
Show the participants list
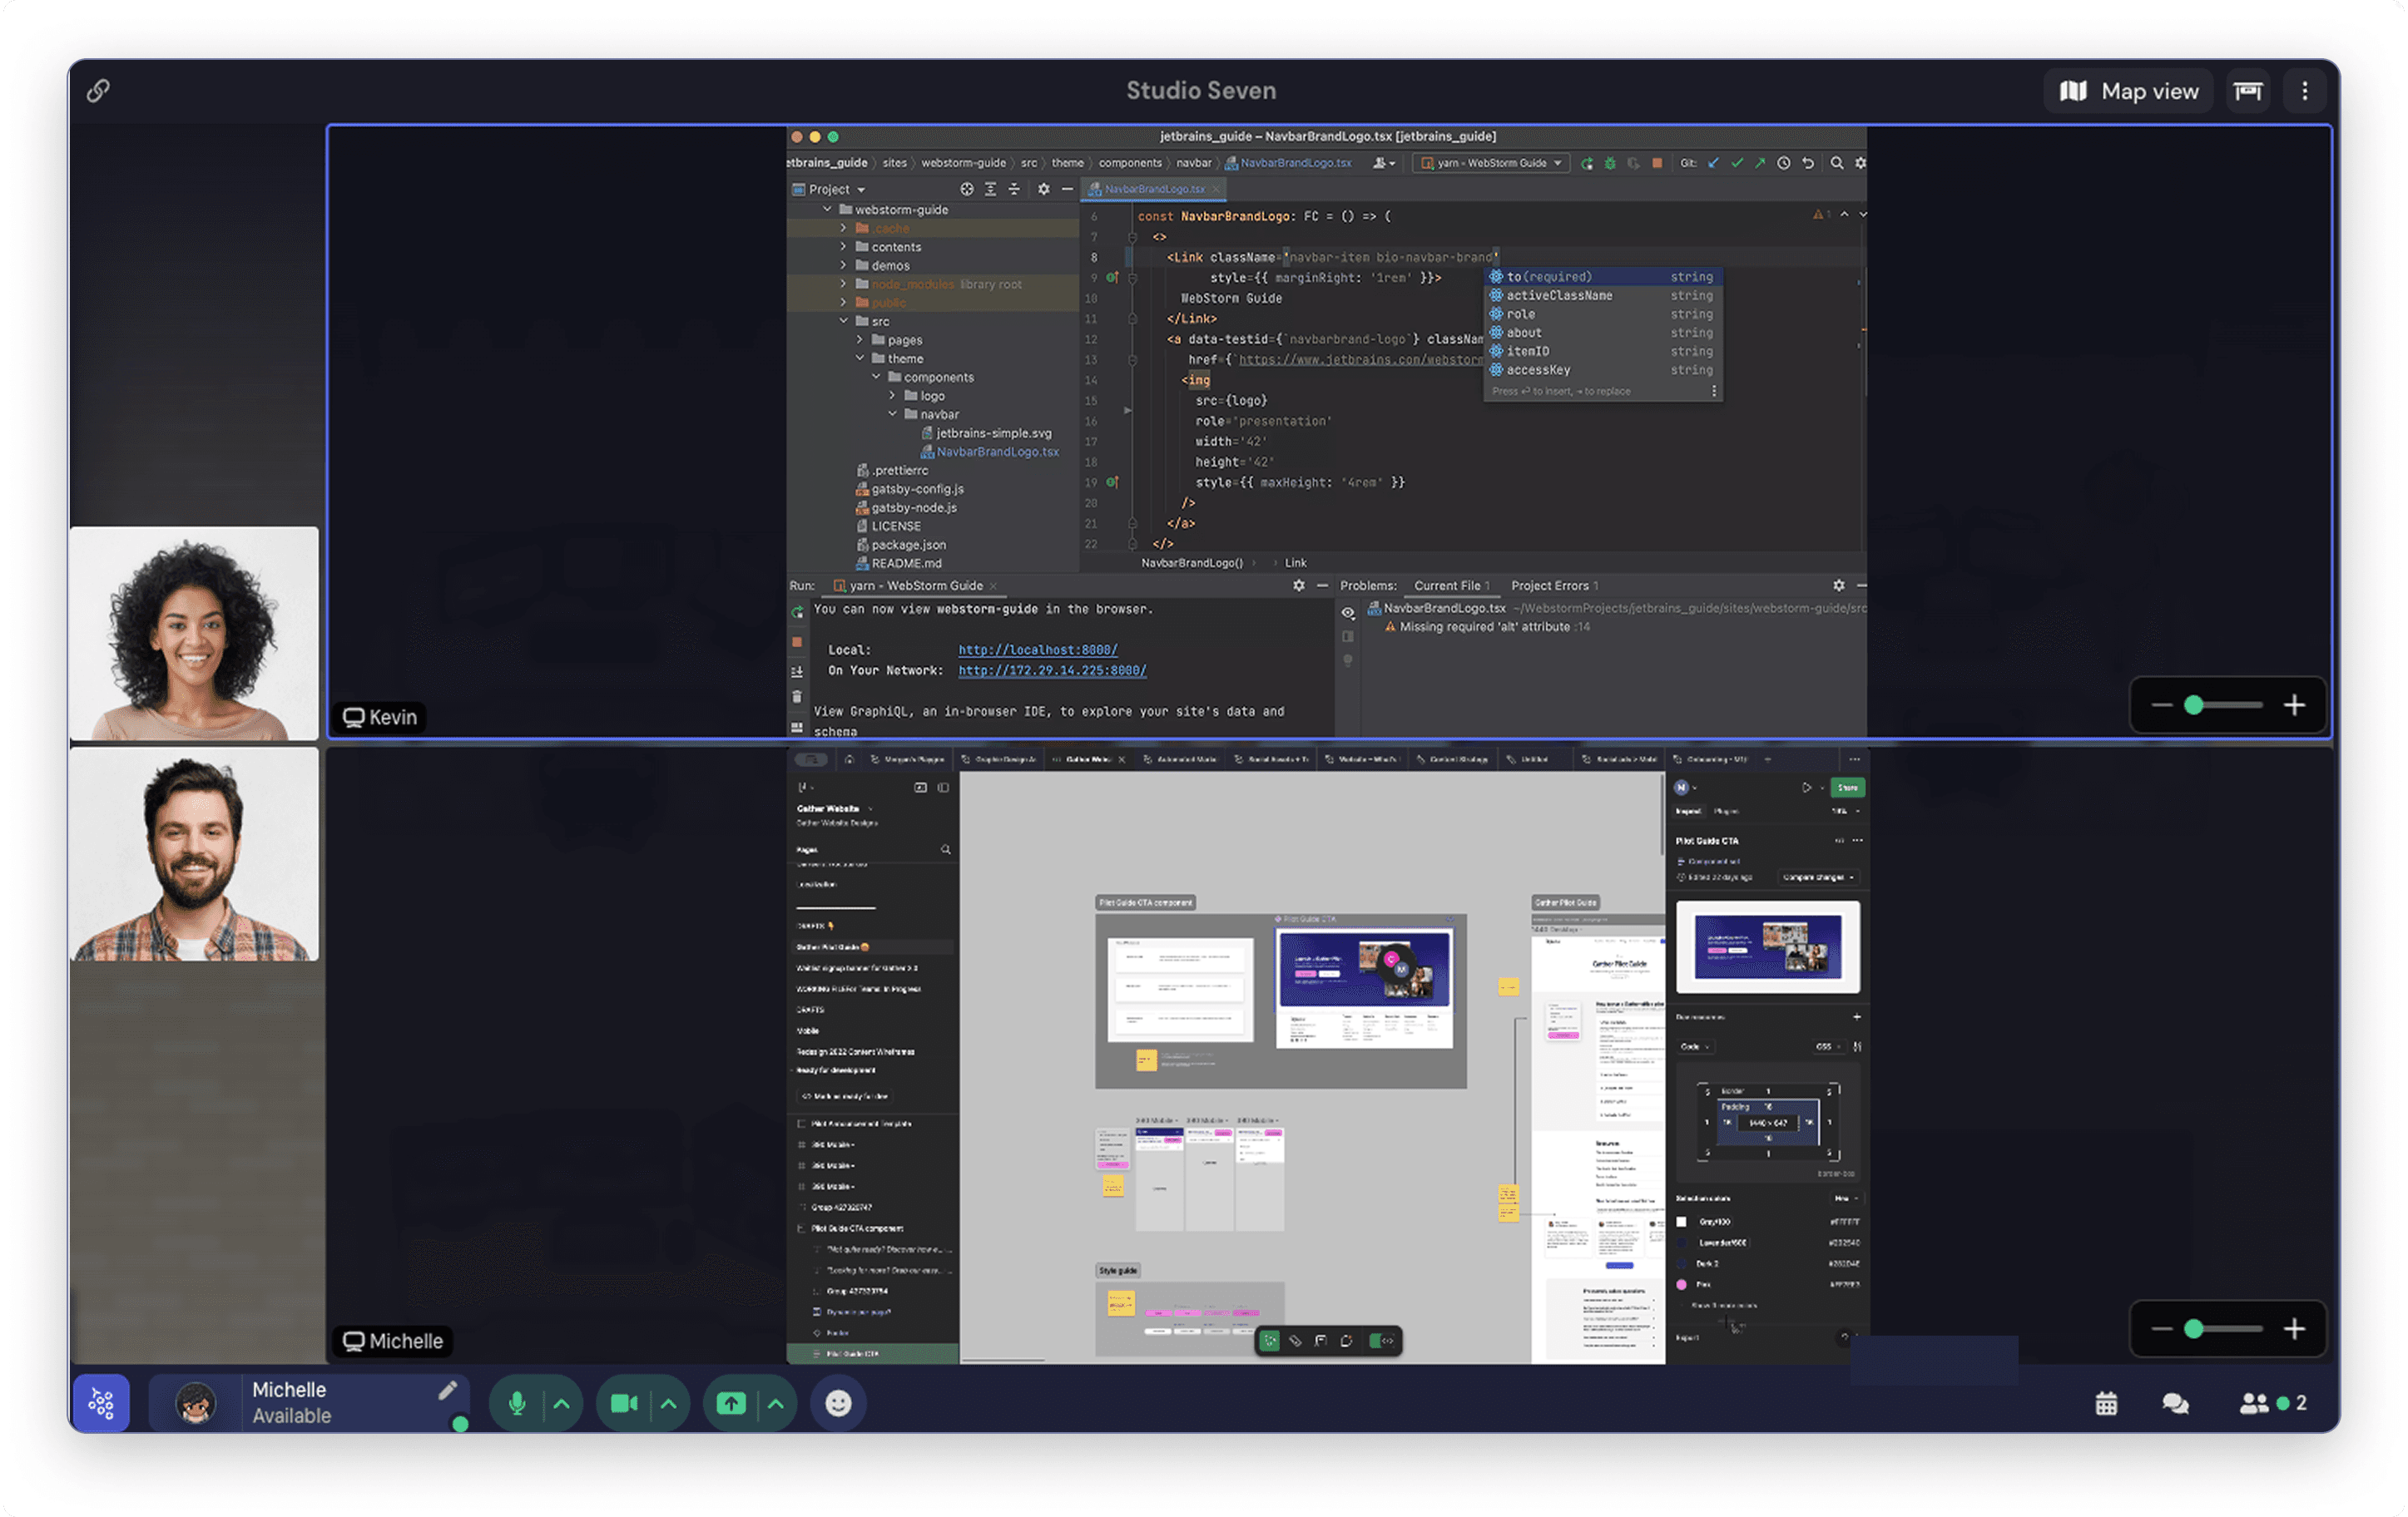click(2272, 1403)
